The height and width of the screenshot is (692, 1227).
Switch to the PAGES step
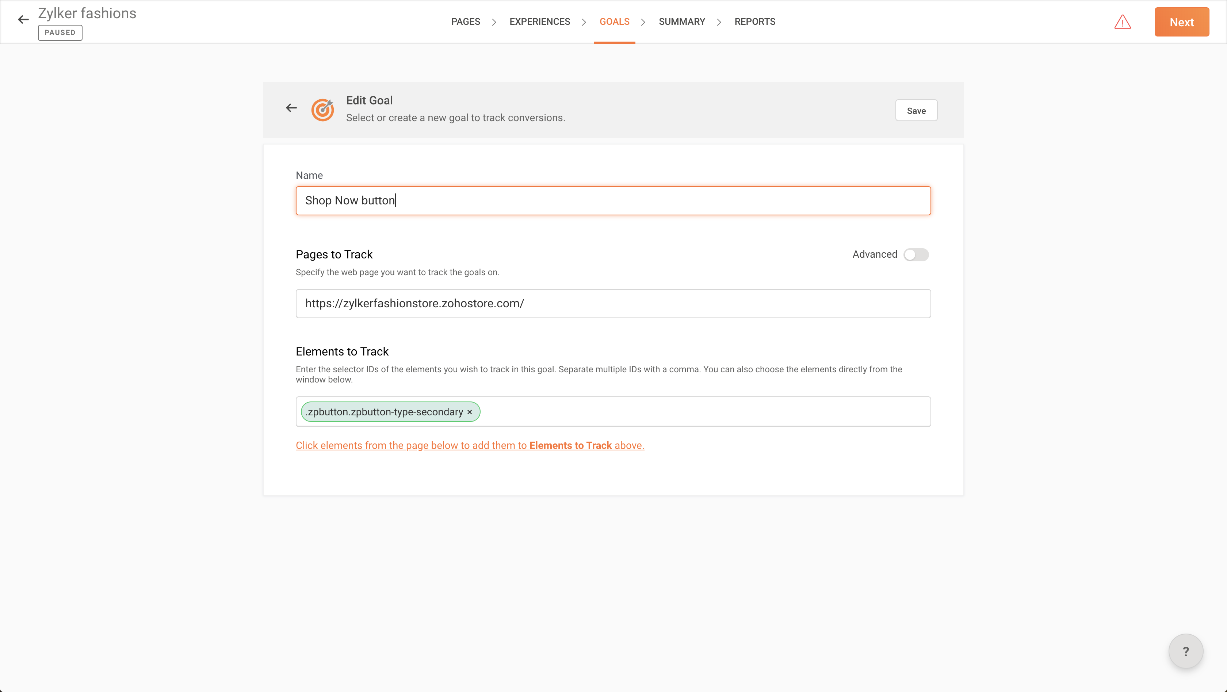click(465, 22)
